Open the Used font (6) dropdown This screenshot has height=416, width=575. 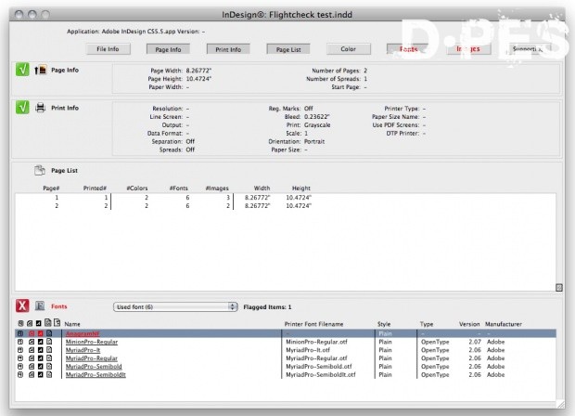pos(175,307)
